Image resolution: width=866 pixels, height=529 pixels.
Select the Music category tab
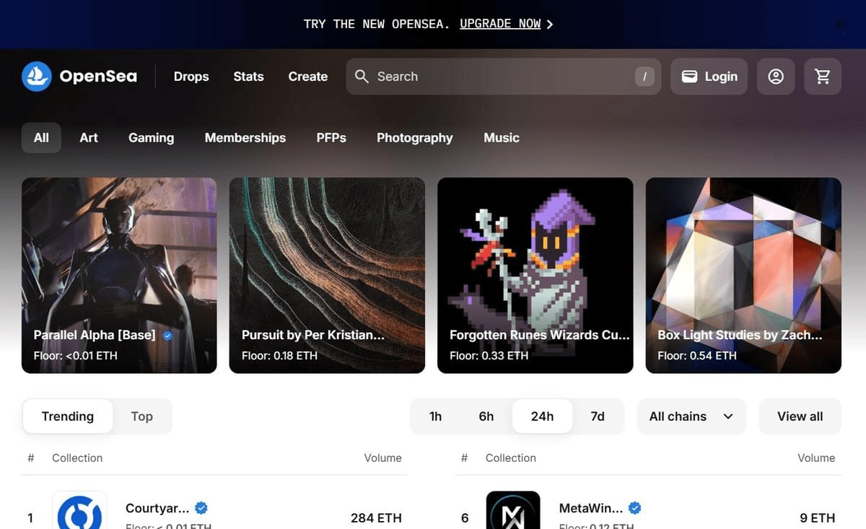tap(502, 138)
